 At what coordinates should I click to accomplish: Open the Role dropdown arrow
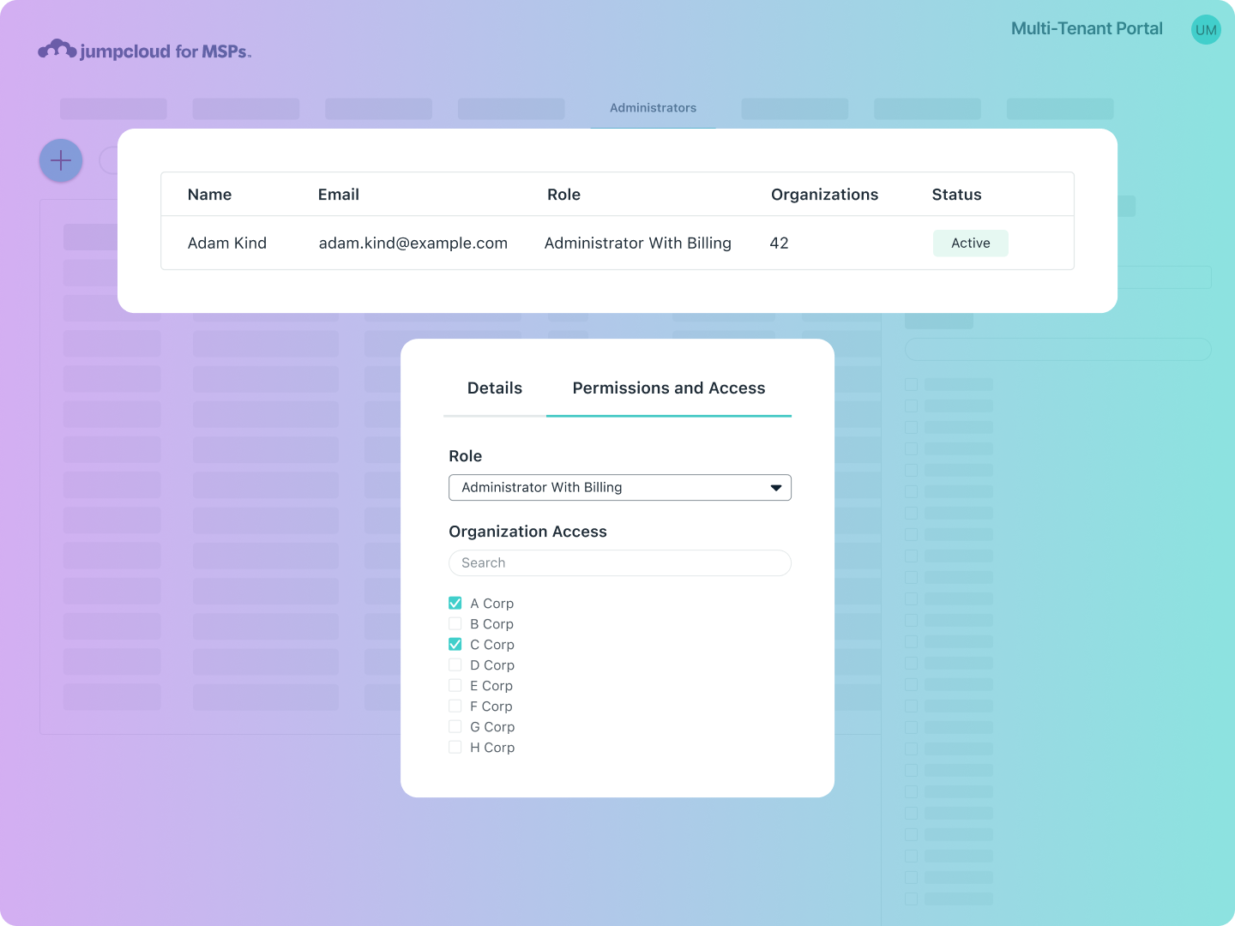click(775, 488)
